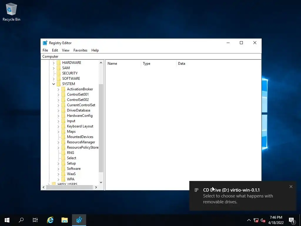Click Registry Editor taskbar button
The width and height of the screenshot is (301, 226).
(x=79, y=220)
